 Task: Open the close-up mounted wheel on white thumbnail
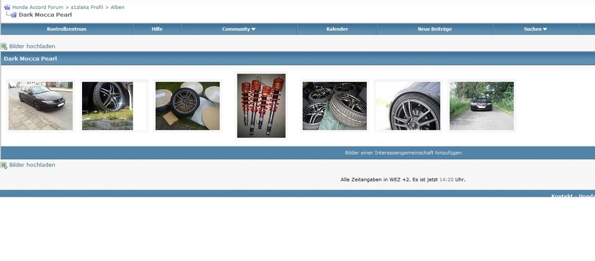[x=408, y=106]
